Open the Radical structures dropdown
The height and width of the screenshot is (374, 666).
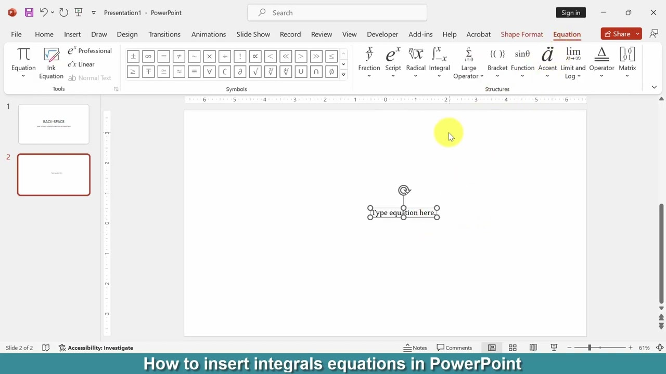click(x=416, y=63)
